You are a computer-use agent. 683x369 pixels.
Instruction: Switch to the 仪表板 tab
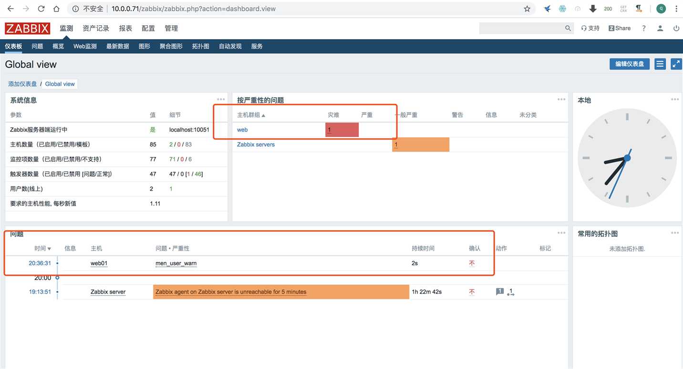(14, 46)
